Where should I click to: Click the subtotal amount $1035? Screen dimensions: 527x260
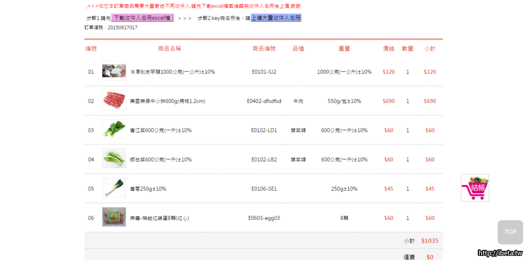point(430,240)
